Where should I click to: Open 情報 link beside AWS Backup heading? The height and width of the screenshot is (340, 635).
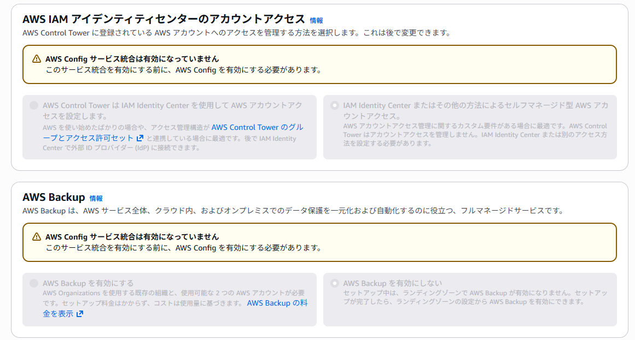coord(96,199)
